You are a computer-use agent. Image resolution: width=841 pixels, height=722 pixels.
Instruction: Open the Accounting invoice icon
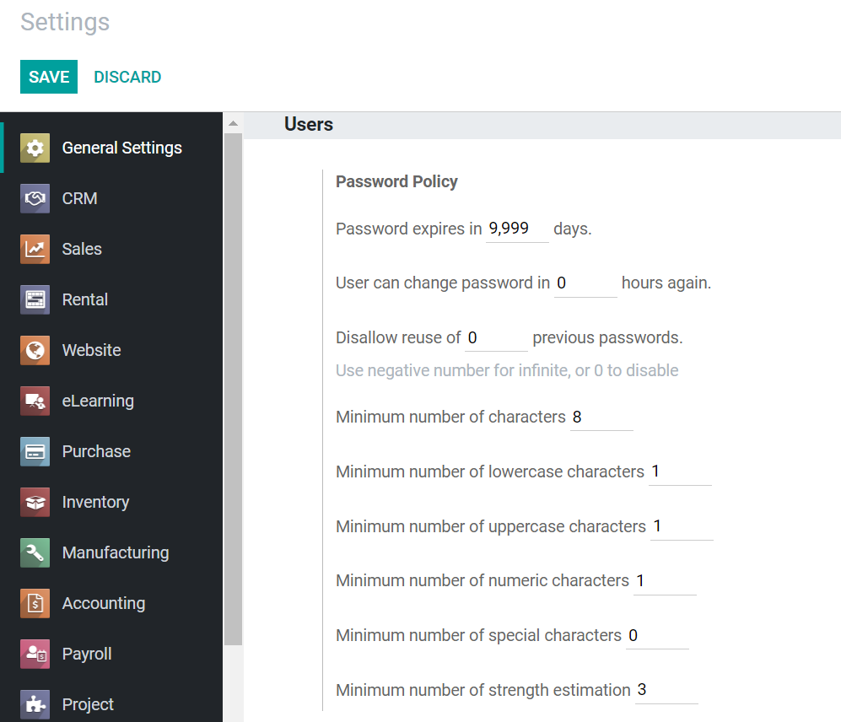tap(35, 603)
